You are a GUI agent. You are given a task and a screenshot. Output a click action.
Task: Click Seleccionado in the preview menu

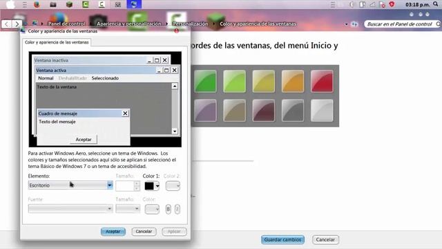105,78
